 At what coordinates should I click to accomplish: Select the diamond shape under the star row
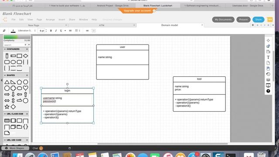pos(13,107)
